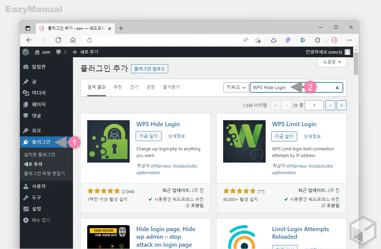381x249 pixels.
Task: Open the blue bars extension icon
Action: point(303,40)
